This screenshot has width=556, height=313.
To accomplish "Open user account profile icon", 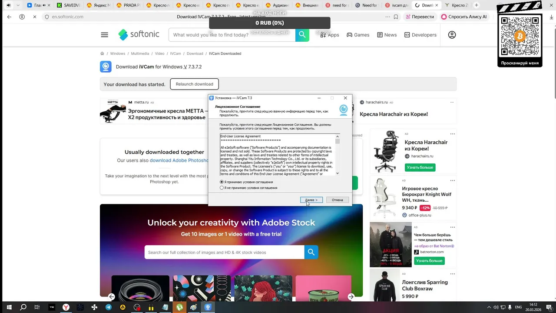I will pos(452,35).
